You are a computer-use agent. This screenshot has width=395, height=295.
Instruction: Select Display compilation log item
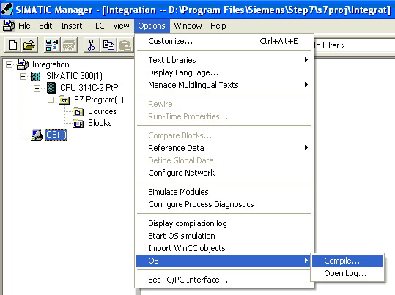[x=224, y=223]
